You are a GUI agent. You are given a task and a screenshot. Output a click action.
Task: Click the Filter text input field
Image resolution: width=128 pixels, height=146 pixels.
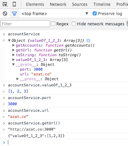(x=25, y=24)
